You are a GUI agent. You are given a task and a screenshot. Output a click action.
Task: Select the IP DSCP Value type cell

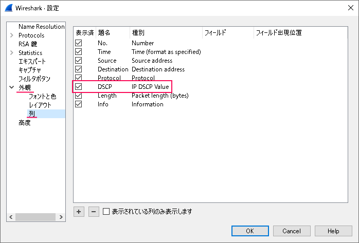[150, 87]
